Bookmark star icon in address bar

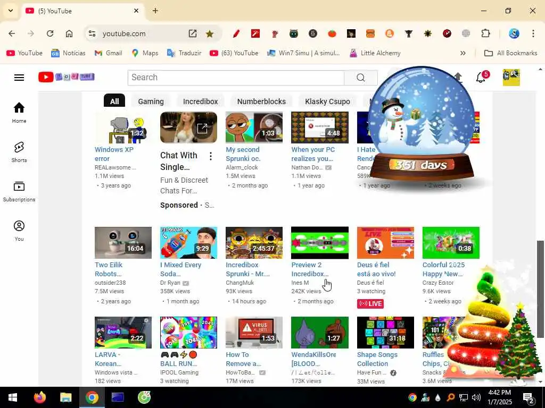tap(210, 33)
